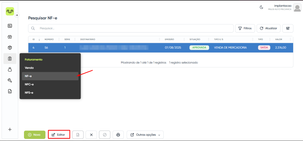Image resolution: width=303 pixels, height=141 pixels.
Task: Expand Outras opções dropdown
Action: (145, 135)
